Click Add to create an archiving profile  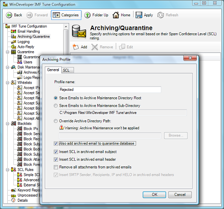(80, 47)
